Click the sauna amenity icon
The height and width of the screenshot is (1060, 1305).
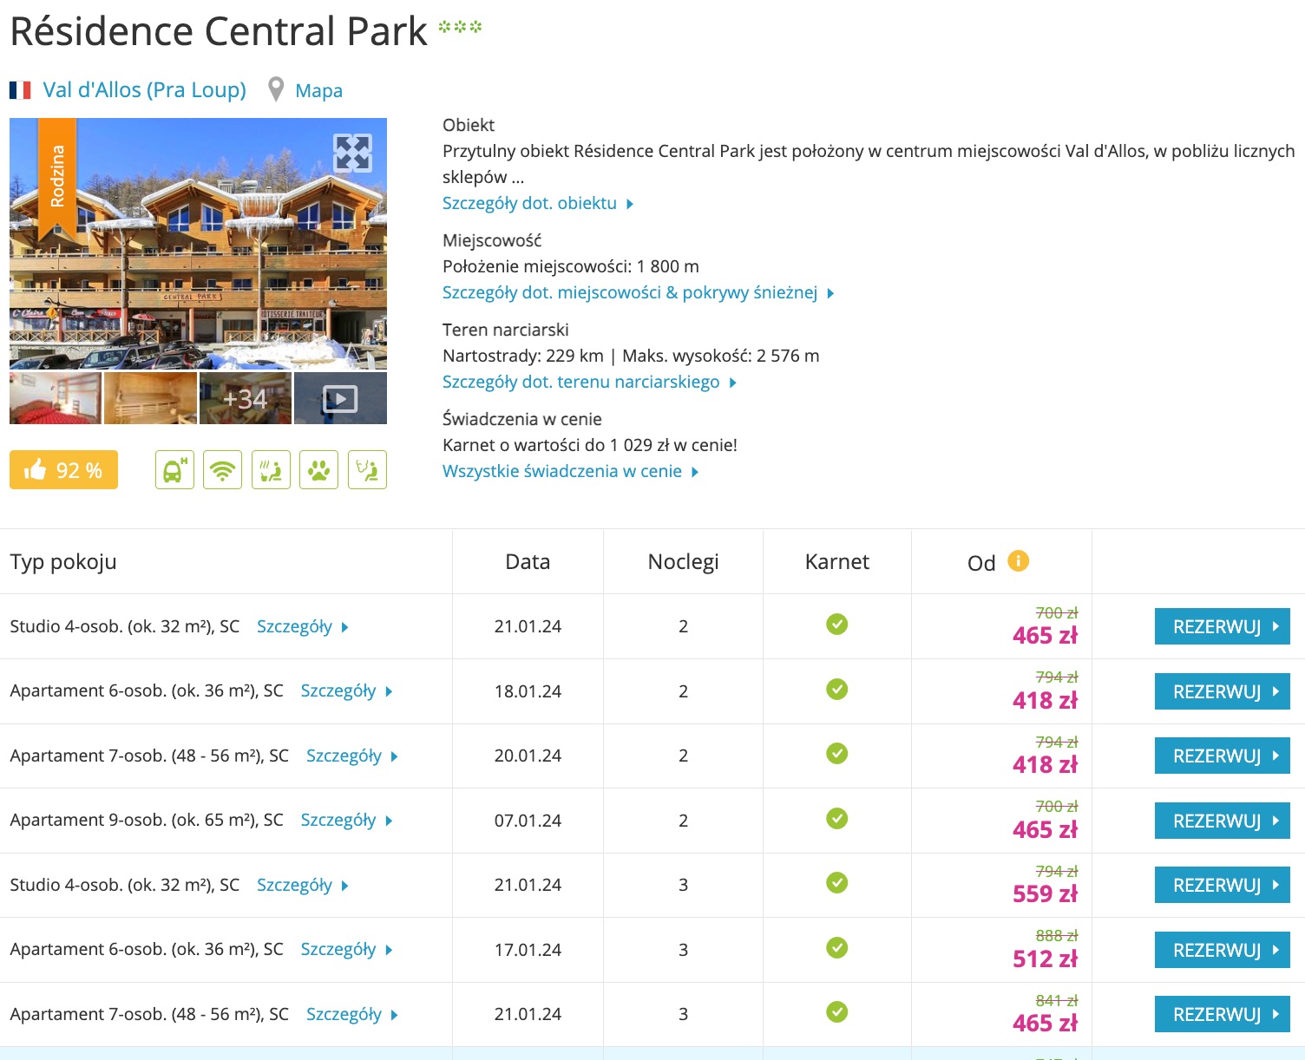pyautogui.click(x=271, y=470)
